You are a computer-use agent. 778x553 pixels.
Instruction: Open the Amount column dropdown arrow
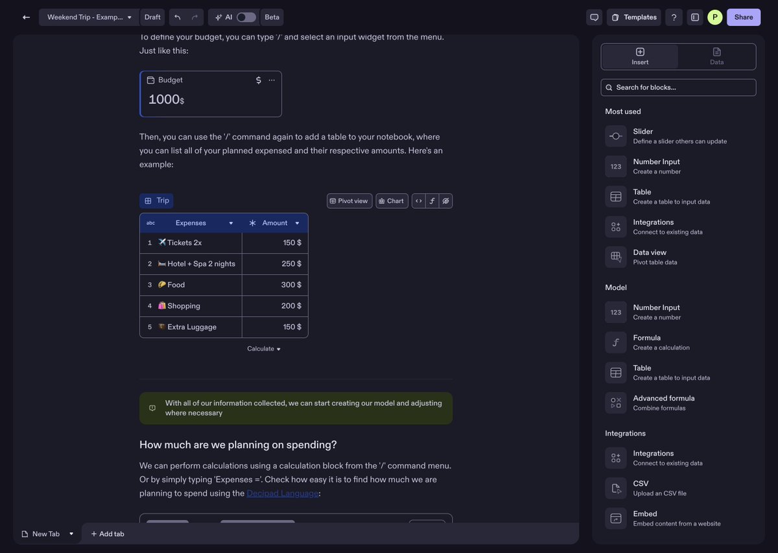[x=297, y=223]
